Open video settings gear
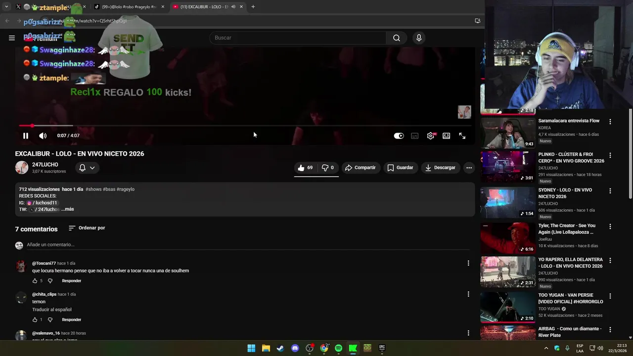Image resolution: width=633 pixels, height=356 pixels. (x=431, y=136)
